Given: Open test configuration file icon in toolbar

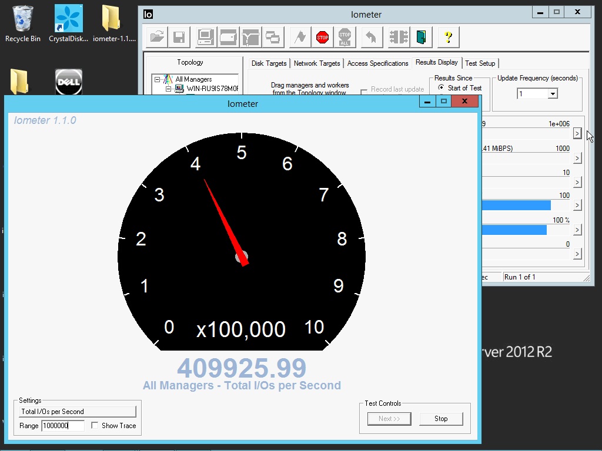Looking at the screenshot, I should (156, 37).
